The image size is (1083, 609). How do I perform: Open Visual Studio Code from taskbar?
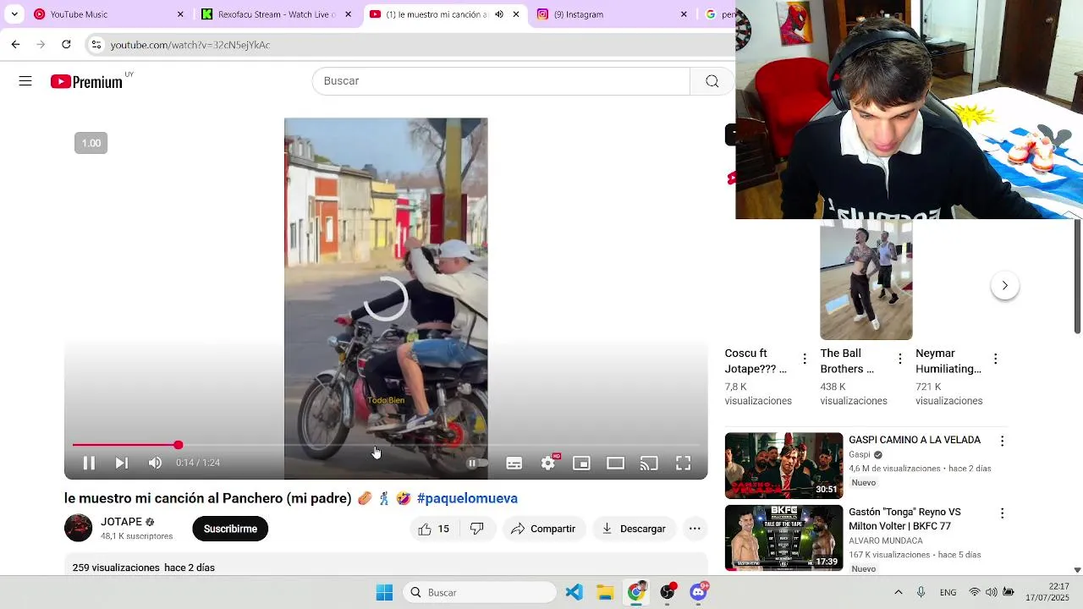click(x=574, y=593)
